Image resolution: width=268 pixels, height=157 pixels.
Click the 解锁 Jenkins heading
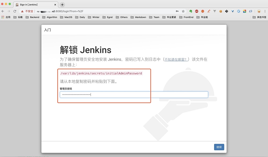85,50
